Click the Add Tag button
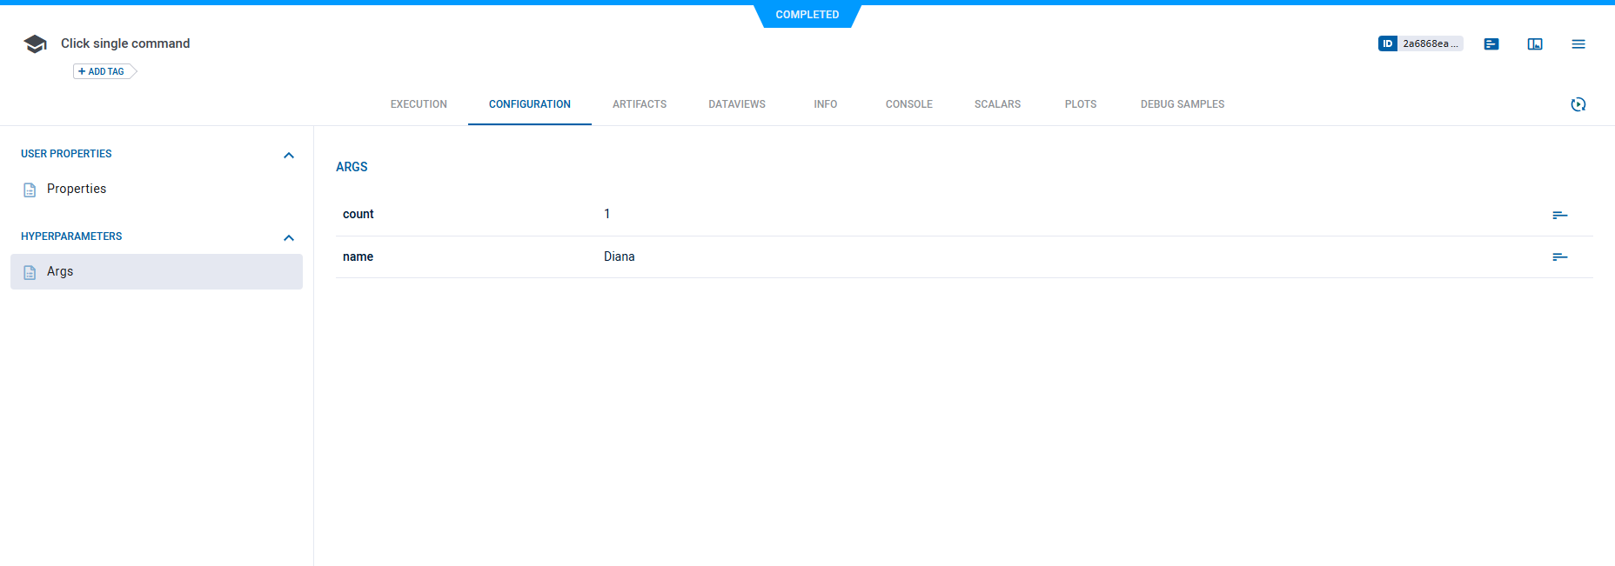This screenshot has height=566, width=1615. (x=103, y=71)
